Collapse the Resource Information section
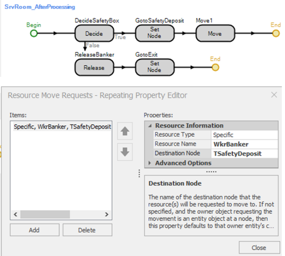 pyautogui.click(x=150, y=126)
